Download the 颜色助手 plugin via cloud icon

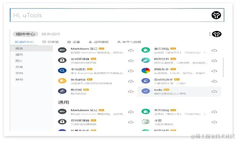(x=214, y=71)
